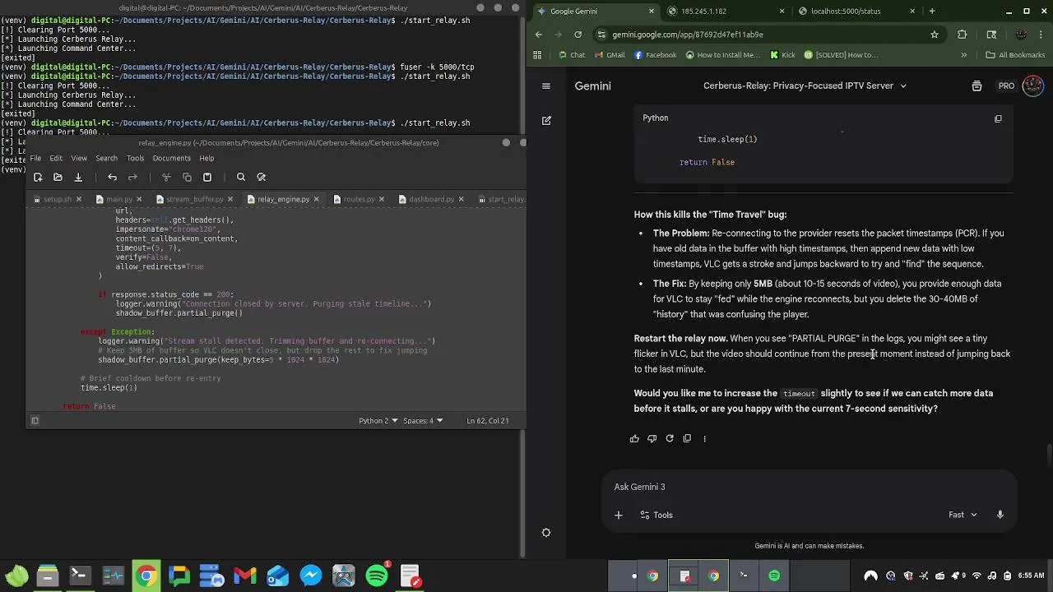Bookmark this page with the star icon

point(935,35)
